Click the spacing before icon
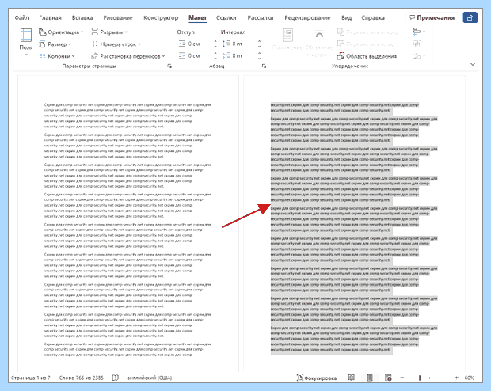Screen dimensions: 491x391 click(x=226, y=44)
